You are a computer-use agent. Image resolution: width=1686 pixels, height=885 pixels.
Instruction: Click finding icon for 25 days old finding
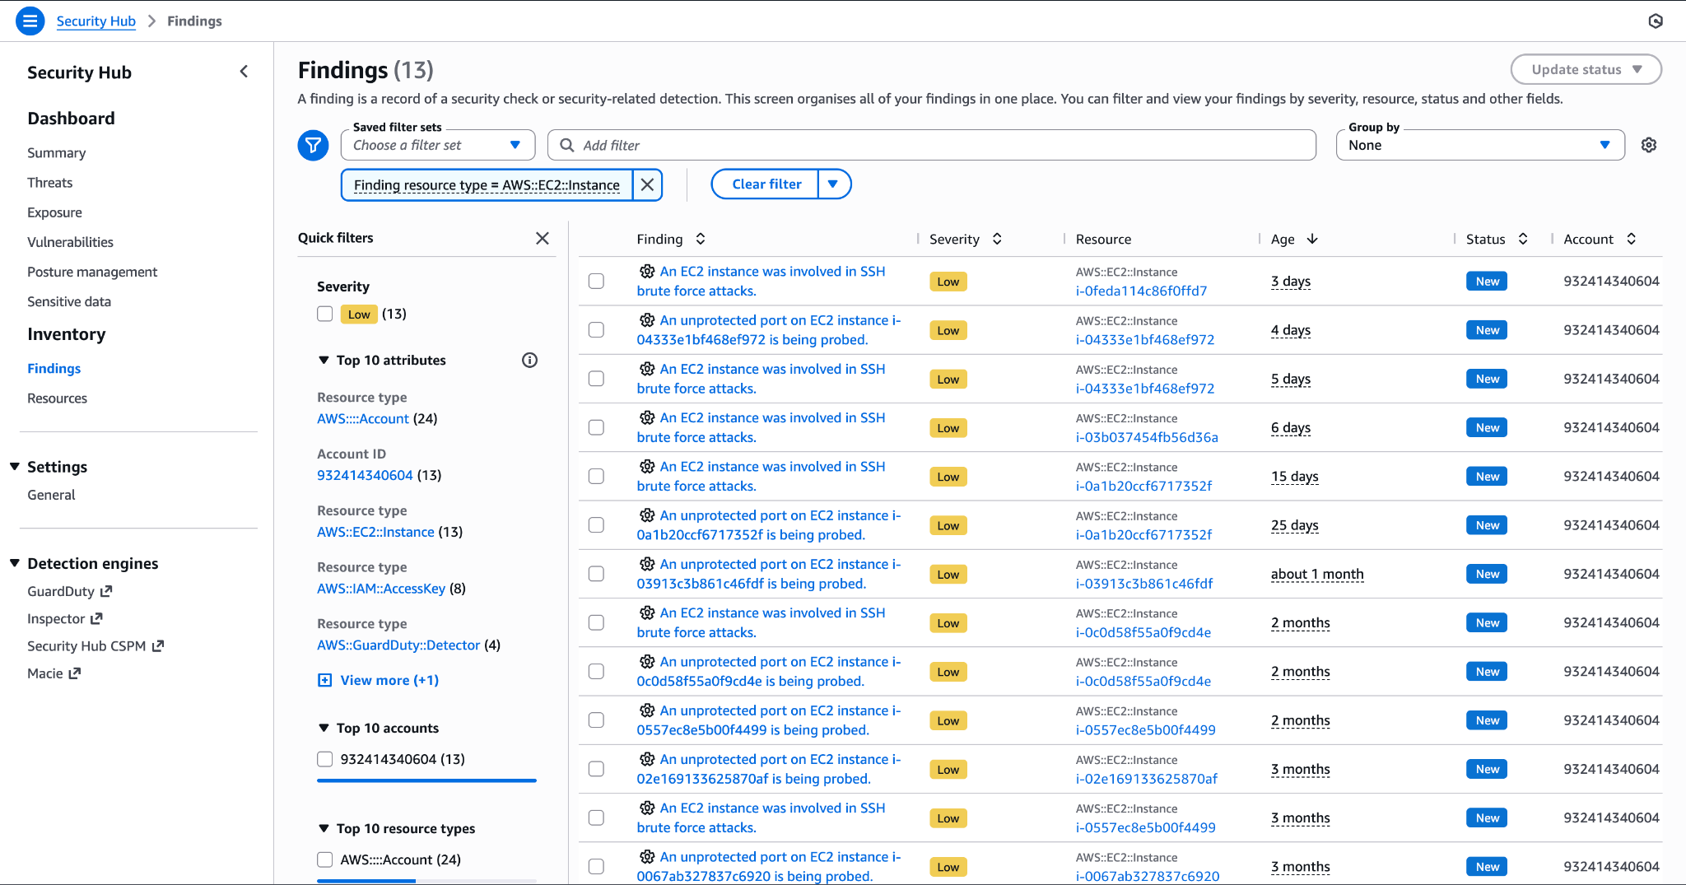(x=647, y=515)
